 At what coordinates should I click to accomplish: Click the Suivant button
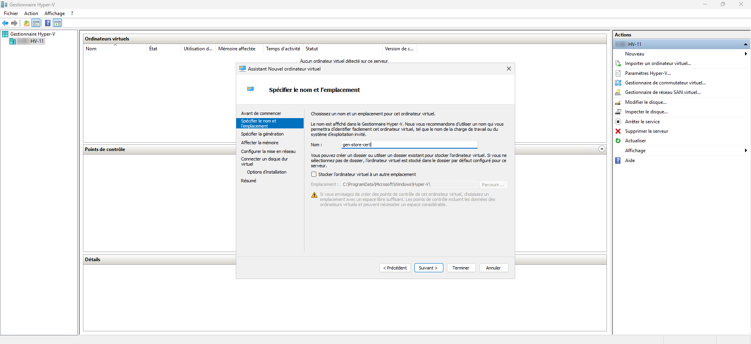tap(428, 268)
